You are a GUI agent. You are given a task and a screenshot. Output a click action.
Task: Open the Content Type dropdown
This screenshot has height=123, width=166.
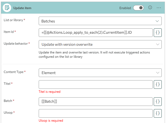click(100, 72)
